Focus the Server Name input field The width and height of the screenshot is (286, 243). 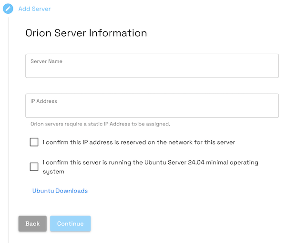[152, 66]
